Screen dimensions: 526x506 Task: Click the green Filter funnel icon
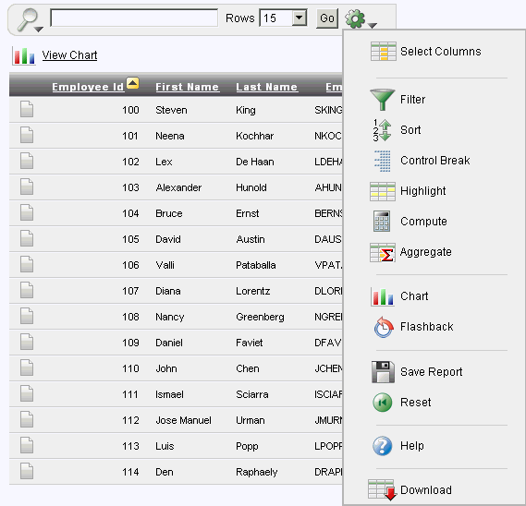(x=382, y=100)
